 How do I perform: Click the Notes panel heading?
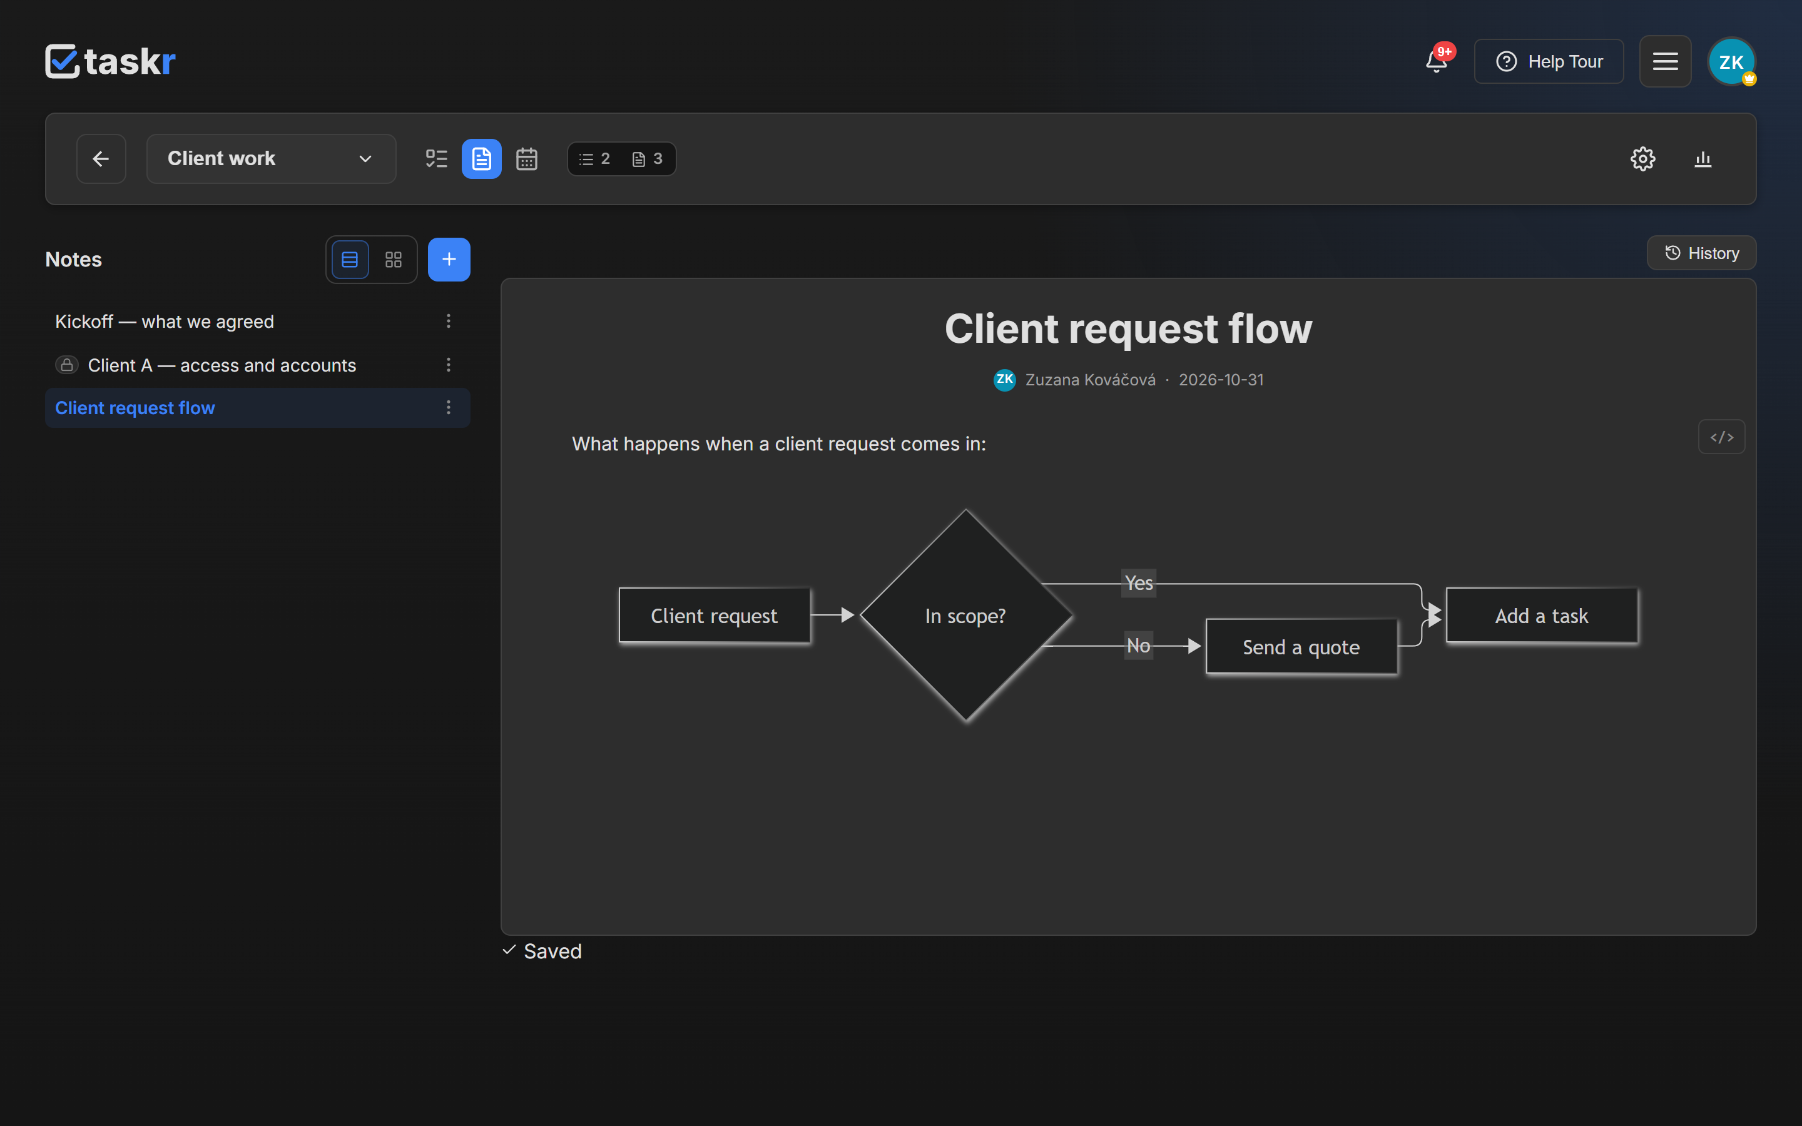(74, 259)
